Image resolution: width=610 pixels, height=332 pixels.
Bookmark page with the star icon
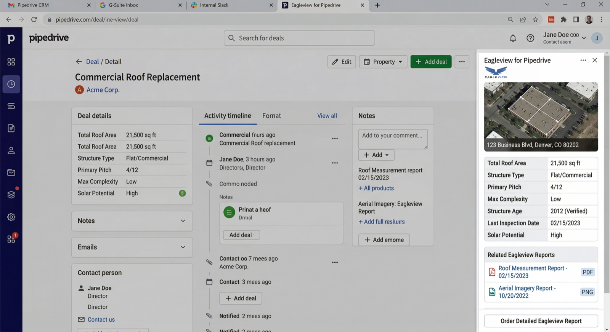535,19
